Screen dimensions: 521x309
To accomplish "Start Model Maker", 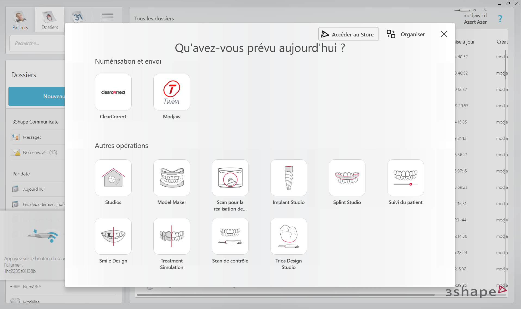I will 172,178.
